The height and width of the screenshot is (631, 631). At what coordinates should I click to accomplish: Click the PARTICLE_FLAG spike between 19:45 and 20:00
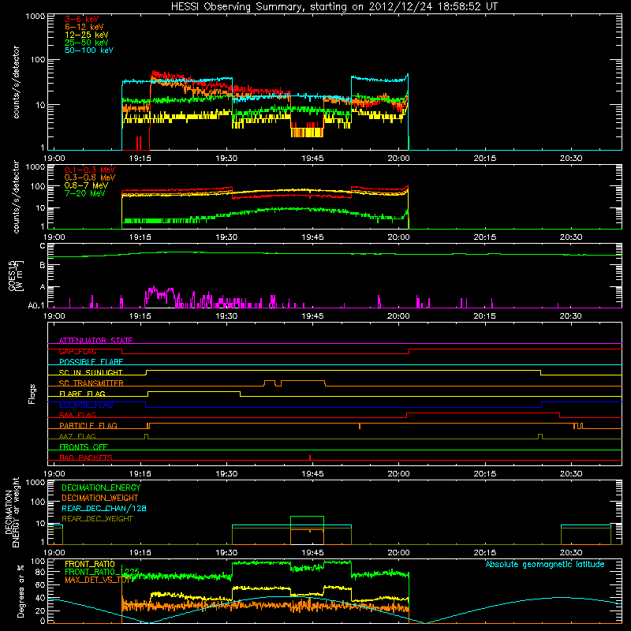click(x=360, y=426)
